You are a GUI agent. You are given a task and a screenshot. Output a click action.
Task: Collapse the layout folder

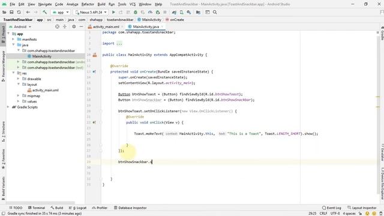tap(19, 84)
